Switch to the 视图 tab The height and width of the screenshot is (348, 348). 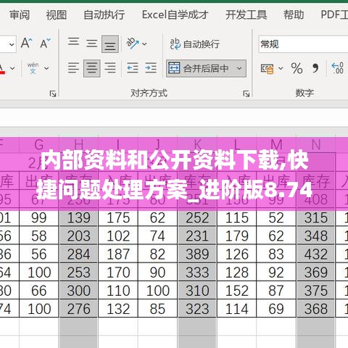57,15
